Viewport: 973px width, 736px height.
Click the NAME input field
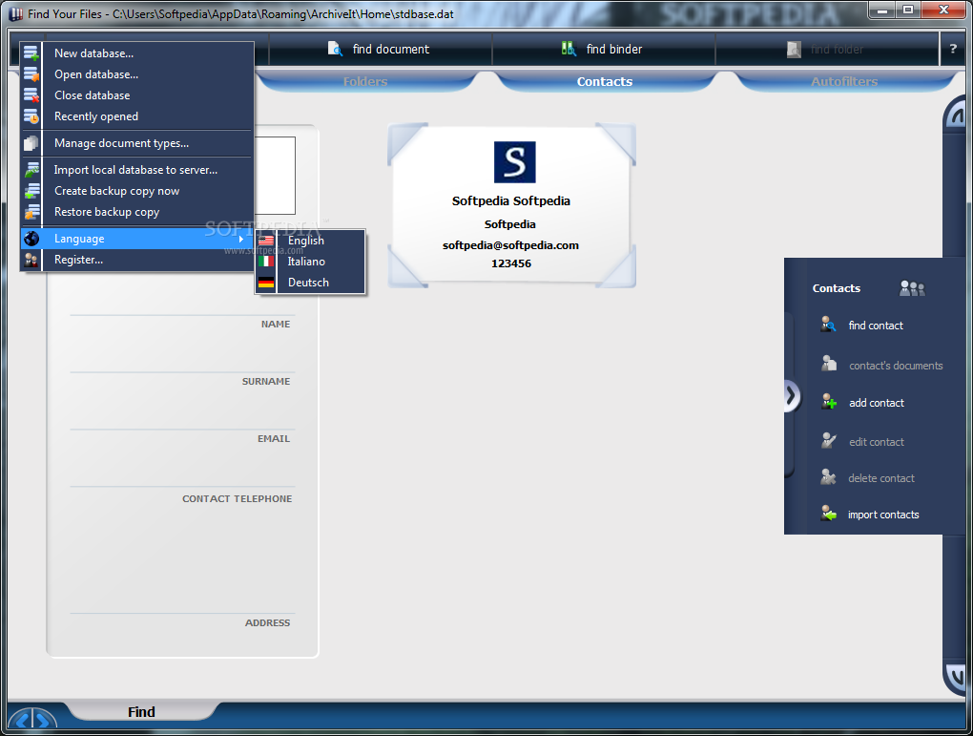click(x=182, y=305)
